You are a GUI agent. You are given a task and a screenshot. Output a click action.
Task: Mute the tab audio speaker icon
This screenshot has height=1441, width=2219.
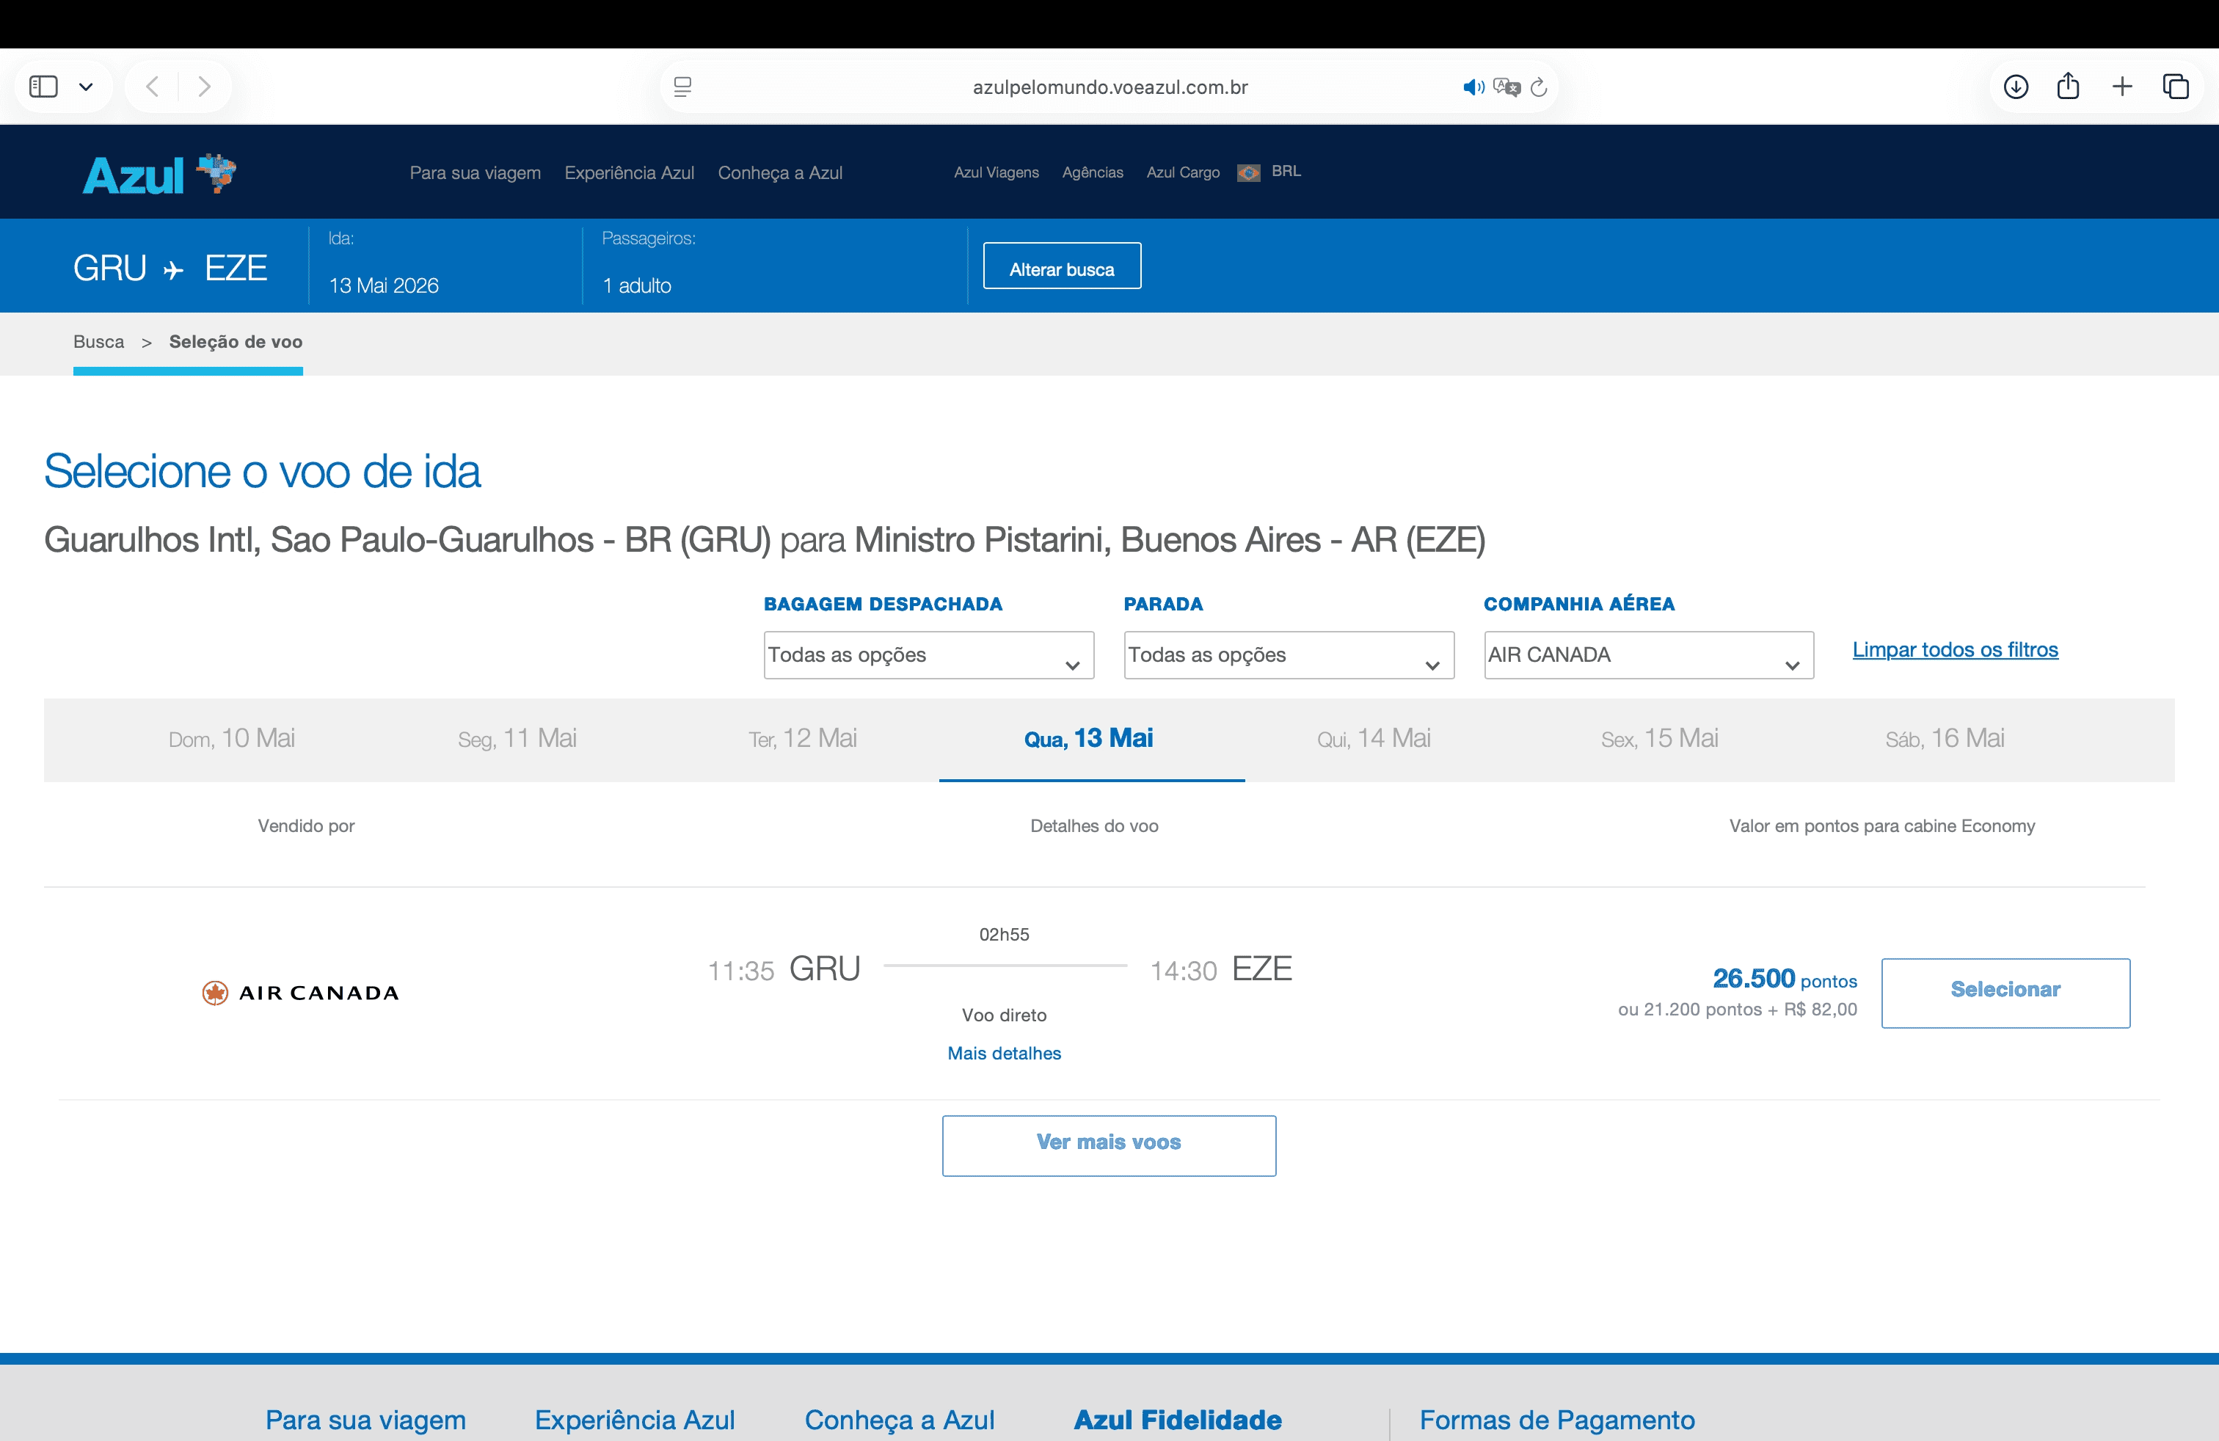[x=1473, y=87]
